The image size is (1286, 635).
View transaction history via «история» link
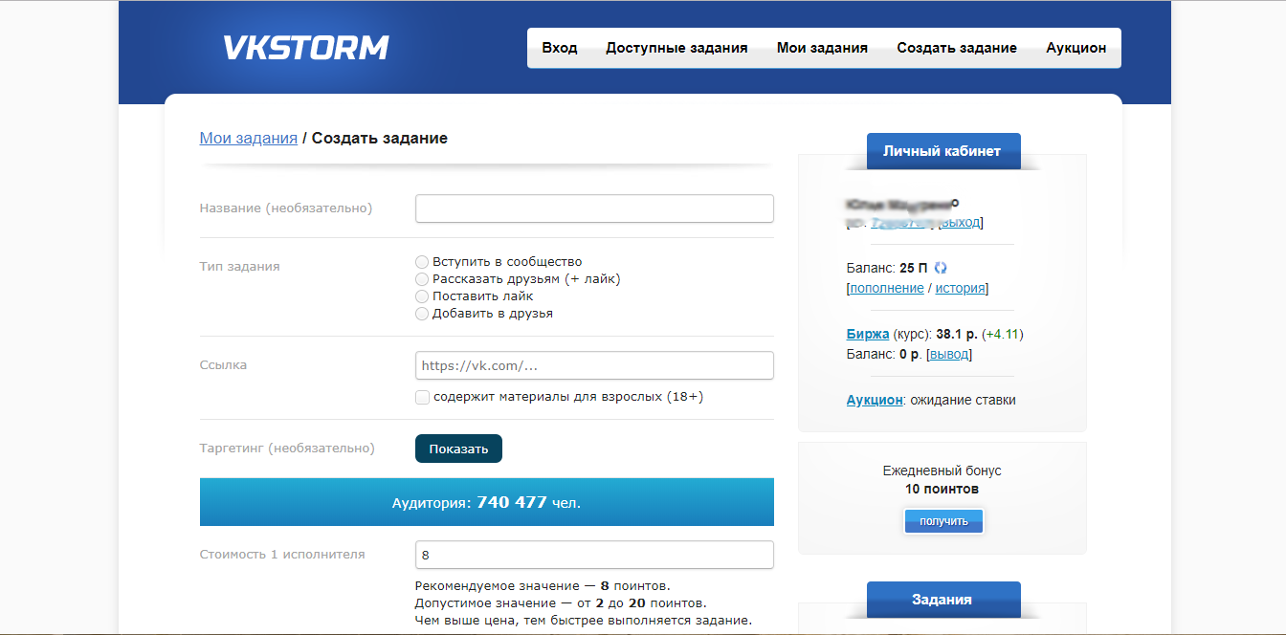pos(960,287)
